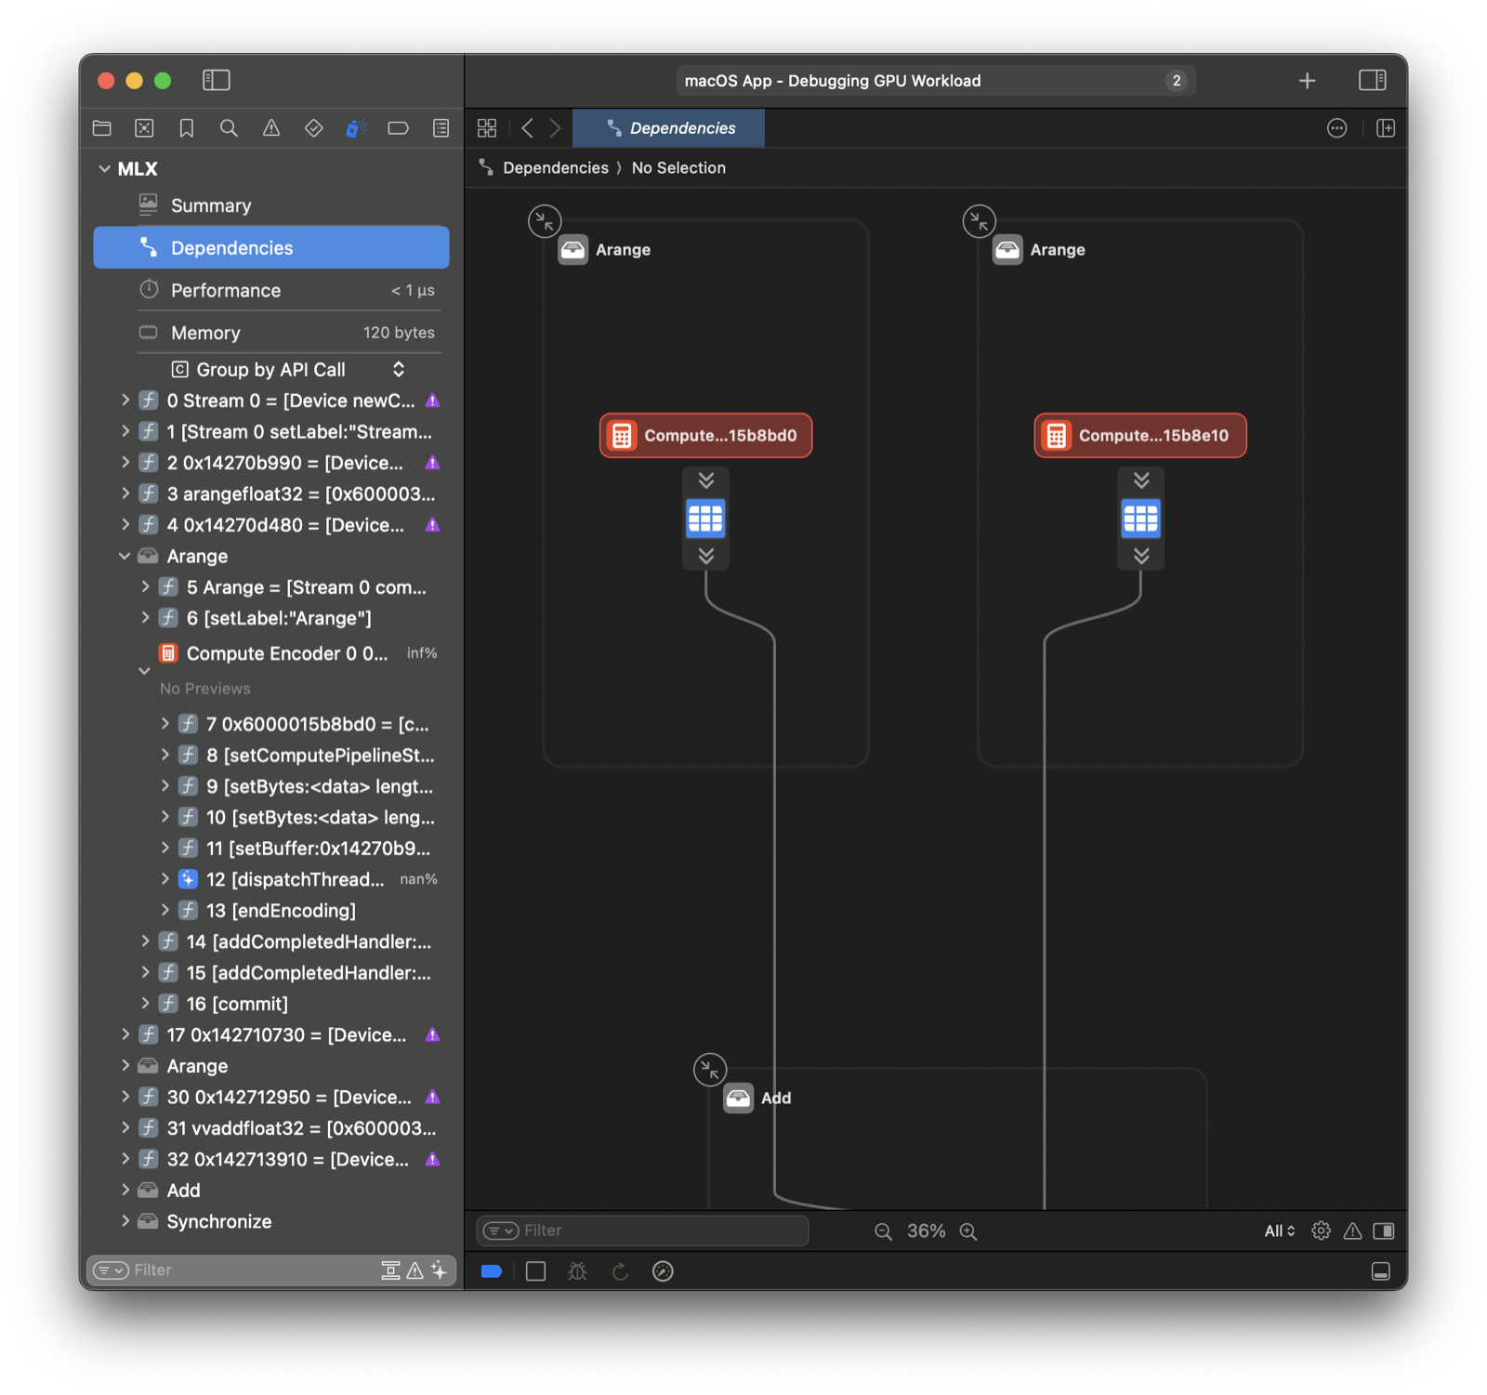This screenshot has height=1395, width=1487.
Task: Collapse the Add group in graph
Action: coord(710,1070)
